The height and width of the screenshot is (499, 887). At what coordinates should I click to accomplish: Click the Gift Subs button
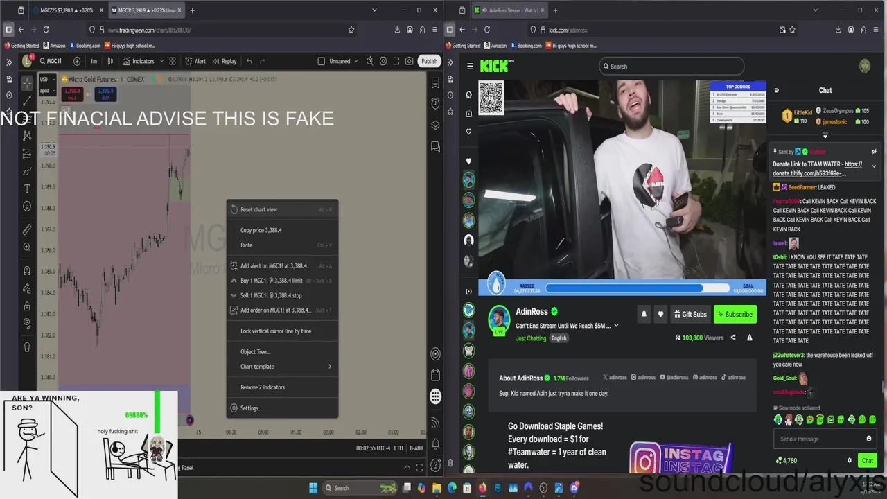[x=690, y=315]
